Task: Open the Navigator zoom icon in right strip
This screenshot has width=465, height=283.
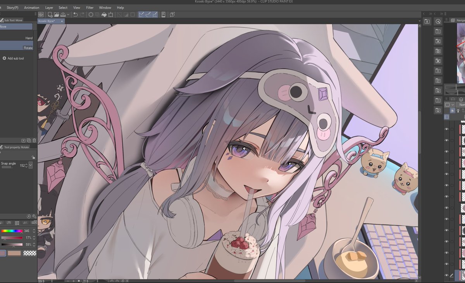Action: tap(438, 22)
